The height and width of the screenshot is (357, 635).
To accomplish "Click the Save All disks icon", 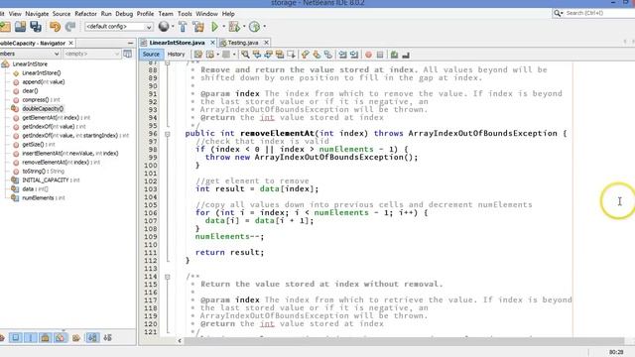I will click(36, 27).
